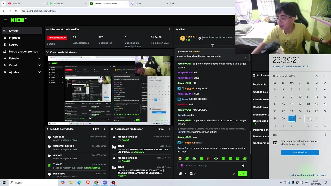Go to previous month in calendar
The width and height of the screenshot is (331, 186).
[x=317, y=76]
